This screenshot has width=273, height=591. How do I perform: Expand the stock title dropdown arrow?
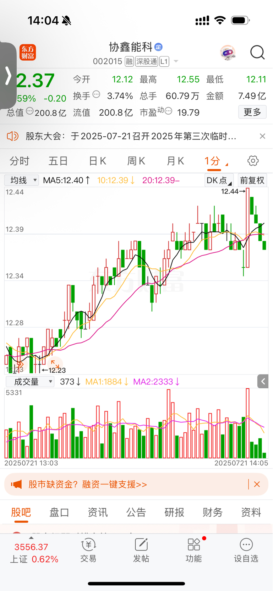(176, 62)
